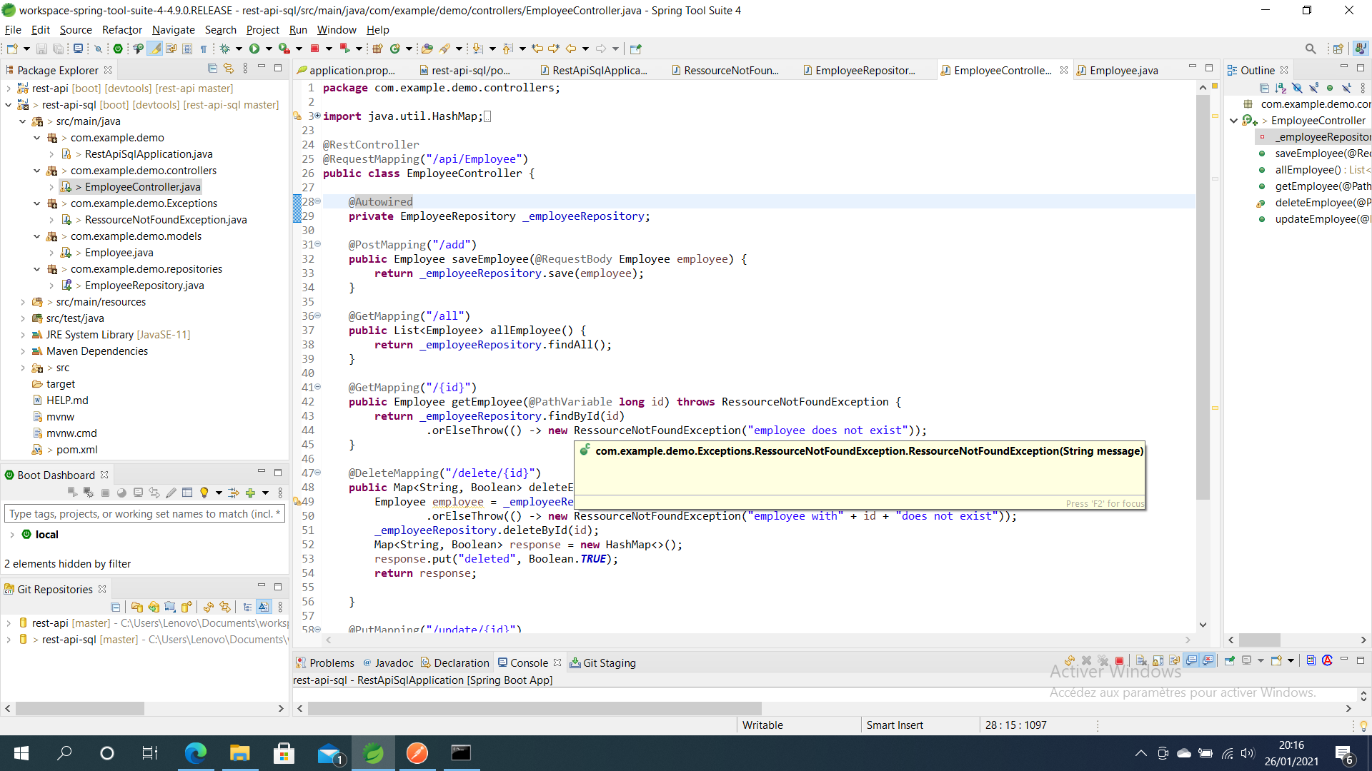Screen dimensions: 1372x771
Task: Click the Save toolbar icon
Action: pos(41,49)
